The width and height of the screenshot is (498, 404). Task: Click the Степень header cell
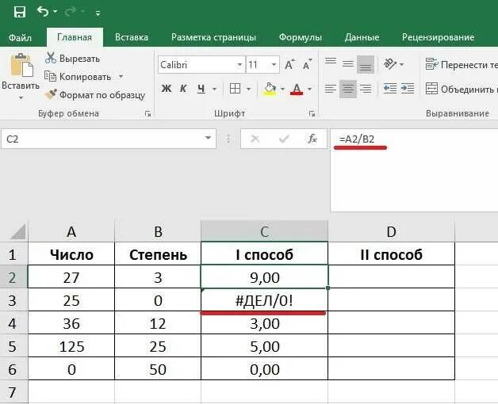[x=158, y=254]
